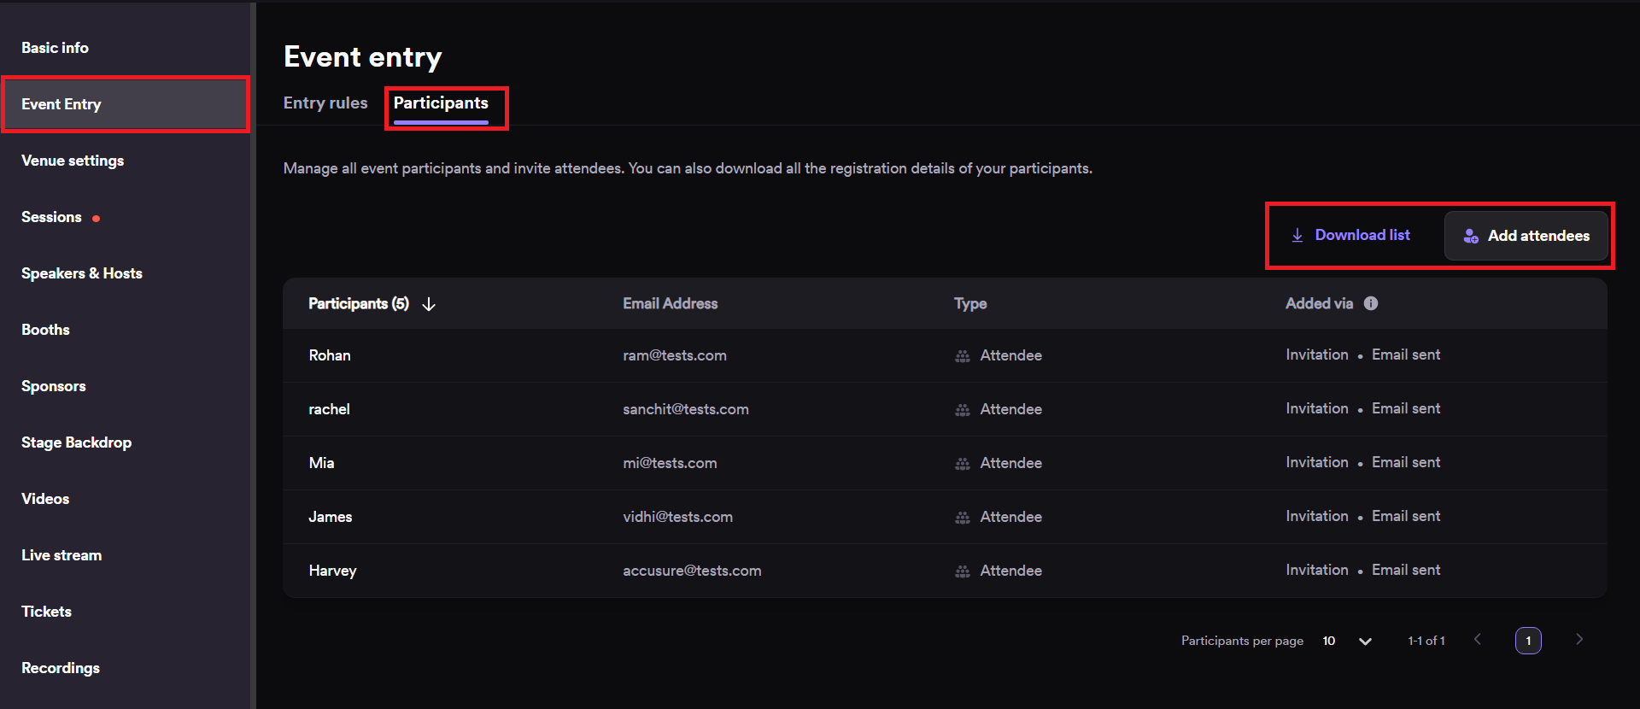This screenshot has width=1640, height=709.
Task: Click the Attendee label in Rohan's row
Action: (x=1011, y=355)
